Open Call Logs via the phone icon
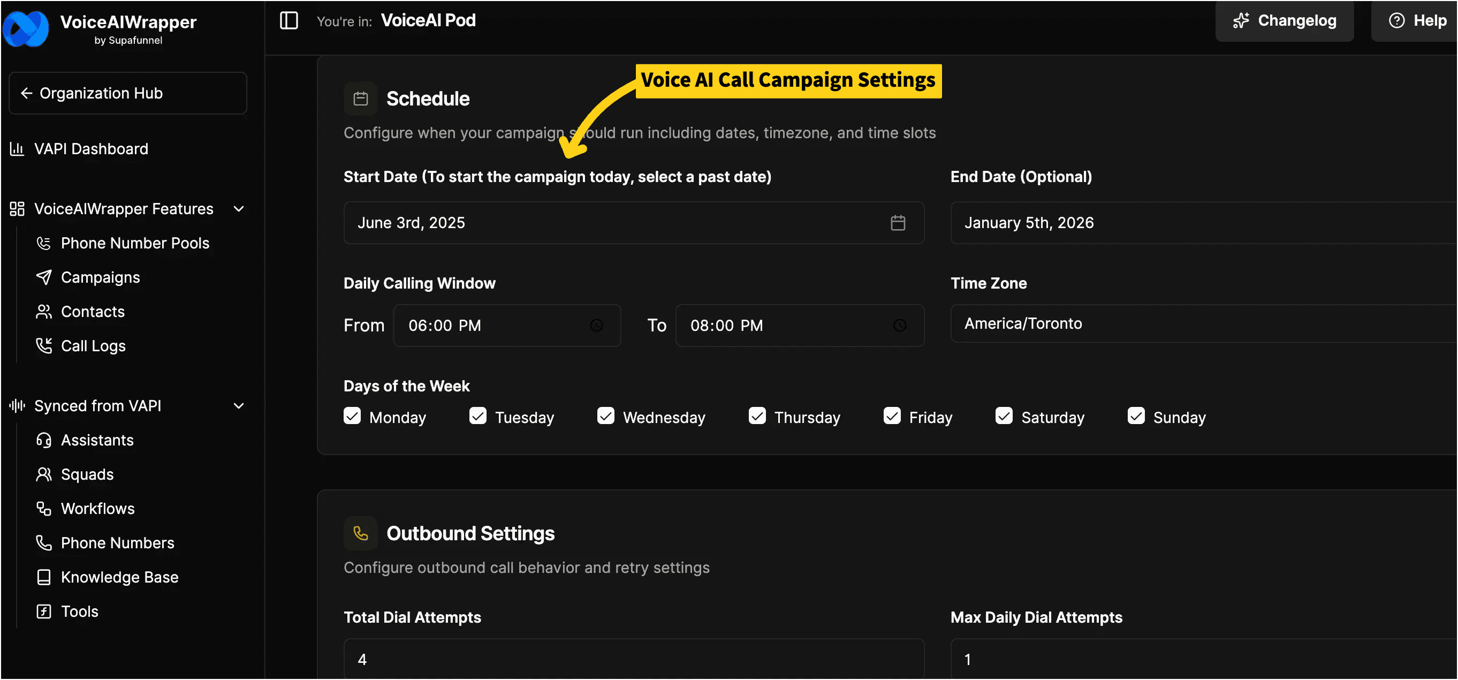 click(44, 345)
